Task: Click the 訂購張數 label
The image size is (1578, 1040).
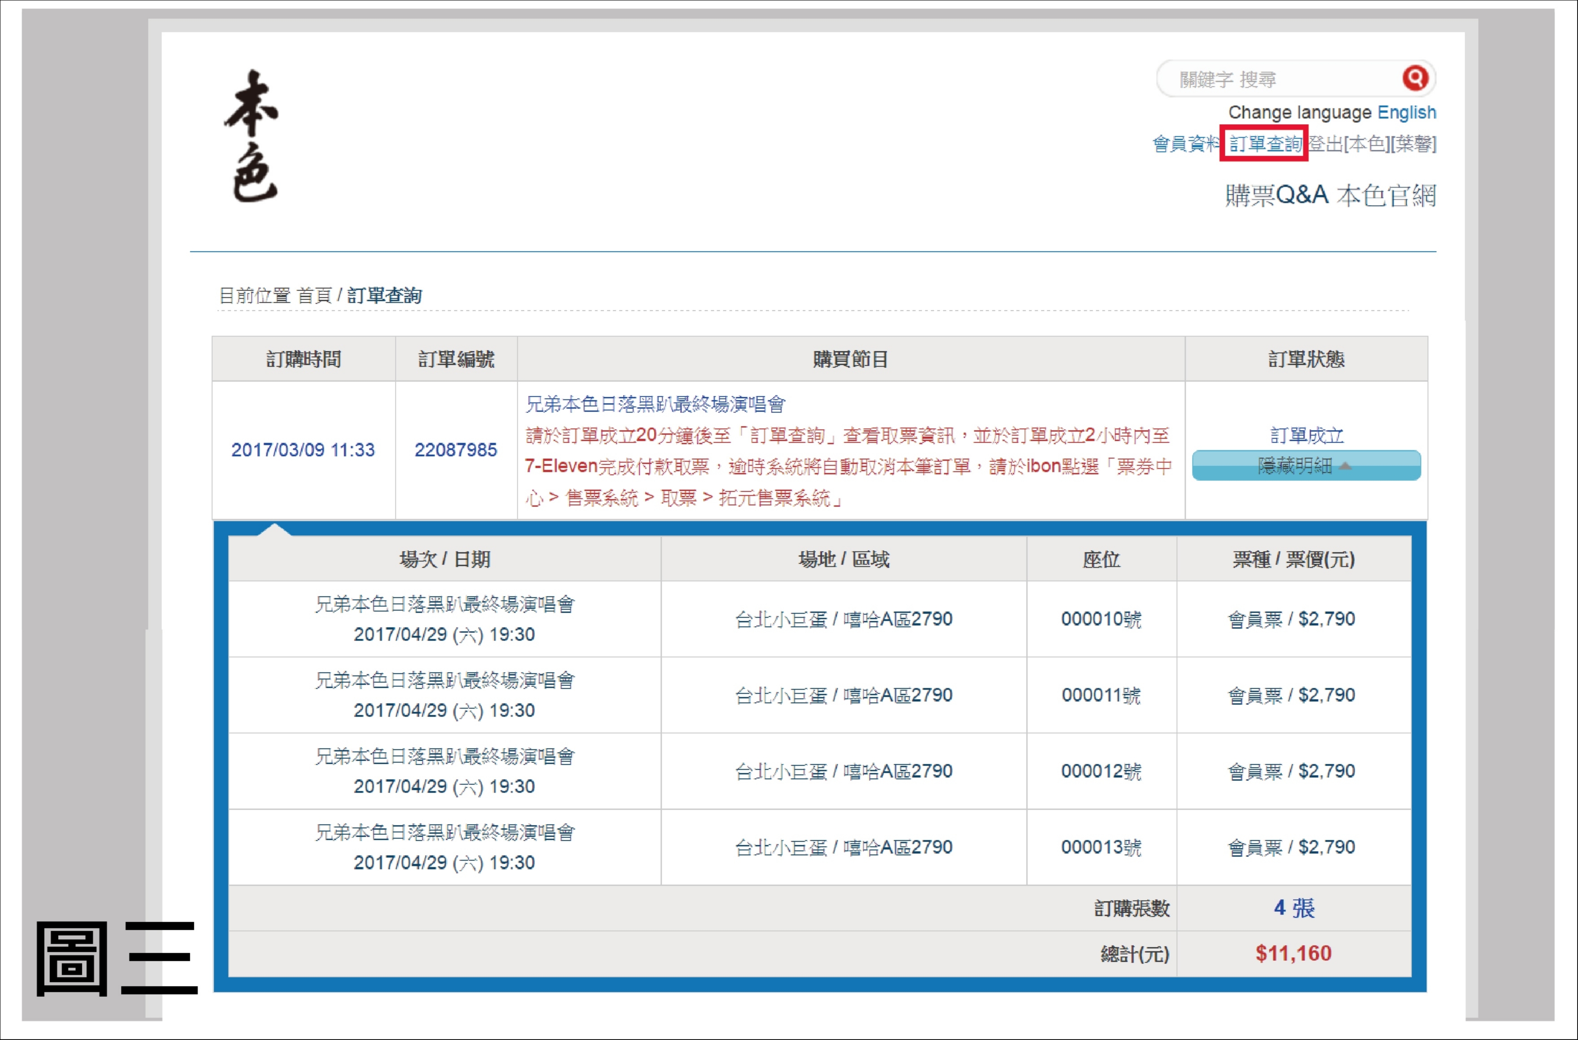Action: 1132,908
